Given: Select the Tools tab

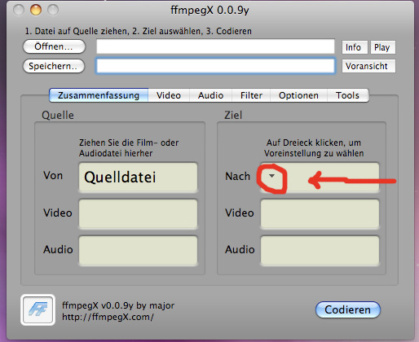Looking at the screenshot, I should (347, 95).
